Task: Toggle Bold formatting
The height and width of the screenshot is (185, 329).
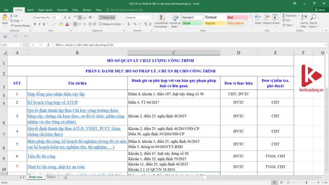Action: coord(35,24)
